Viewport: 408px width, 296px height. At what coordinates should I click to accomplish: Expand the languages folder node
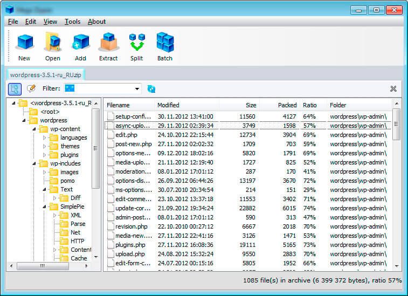pyautogui.click(x=45, y=137)
